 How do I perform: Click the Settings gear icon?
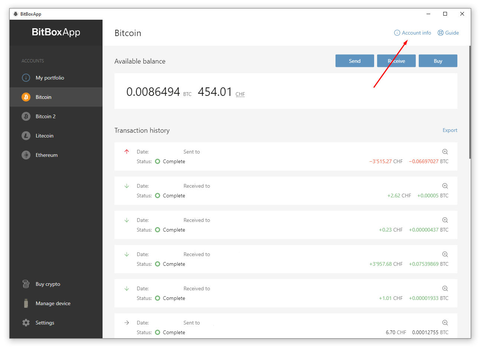pos(26,323)
